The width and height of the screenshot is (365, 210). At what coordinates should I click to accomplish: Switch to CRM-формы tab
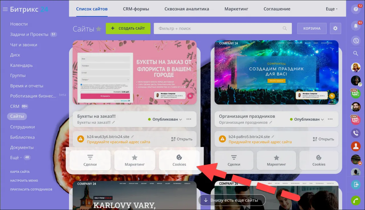(x=136, y=9)
